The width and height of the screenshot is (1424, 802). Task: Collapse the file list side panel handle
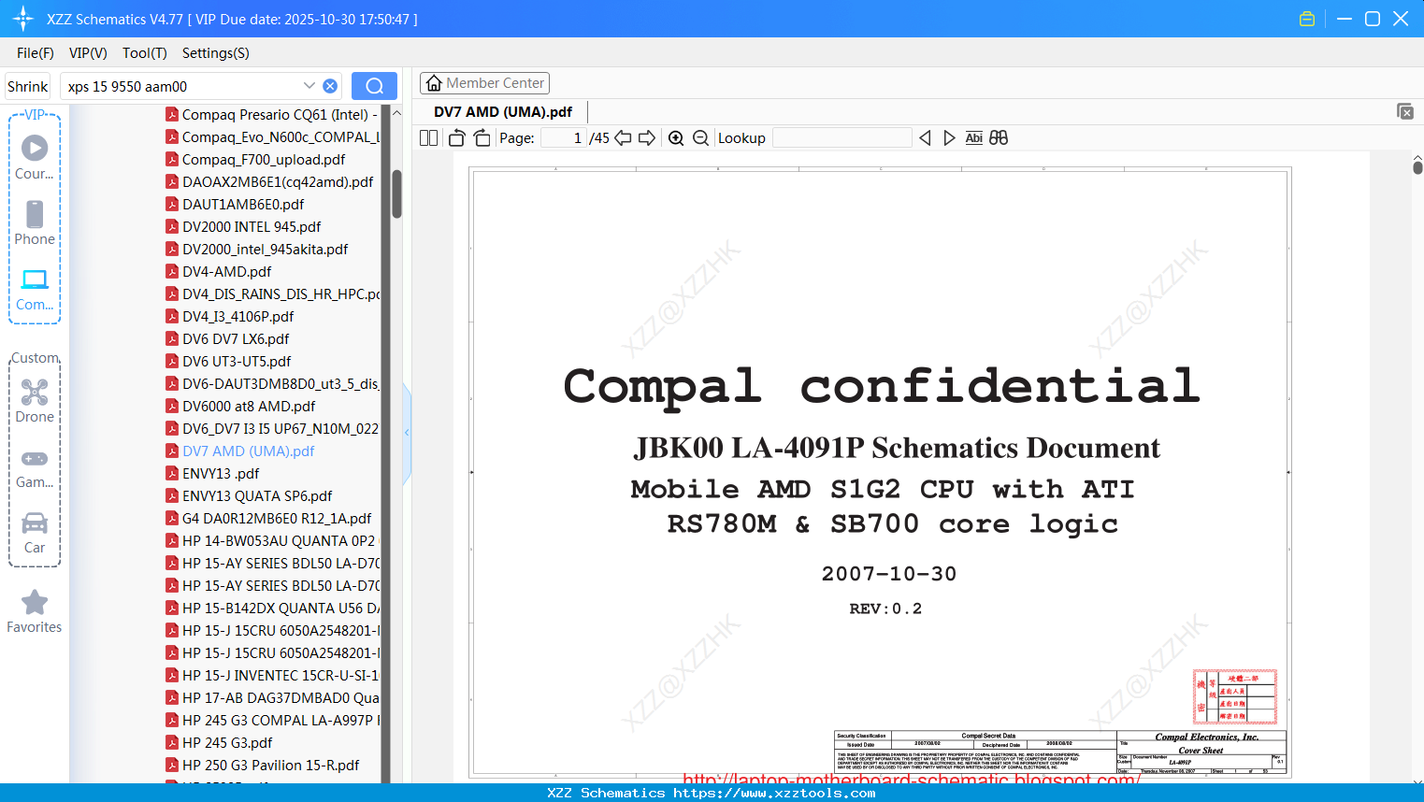click(x=407, y=432)
